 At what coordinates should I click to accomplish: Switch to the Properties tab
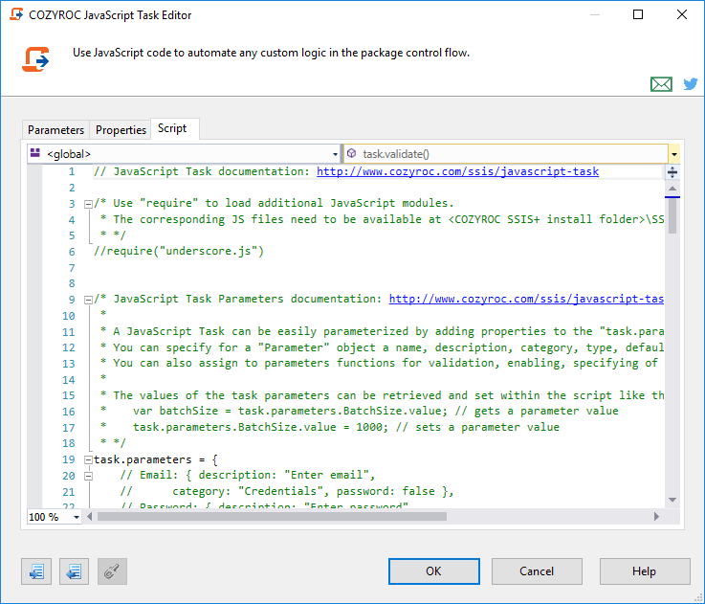(x=121, y=130)
